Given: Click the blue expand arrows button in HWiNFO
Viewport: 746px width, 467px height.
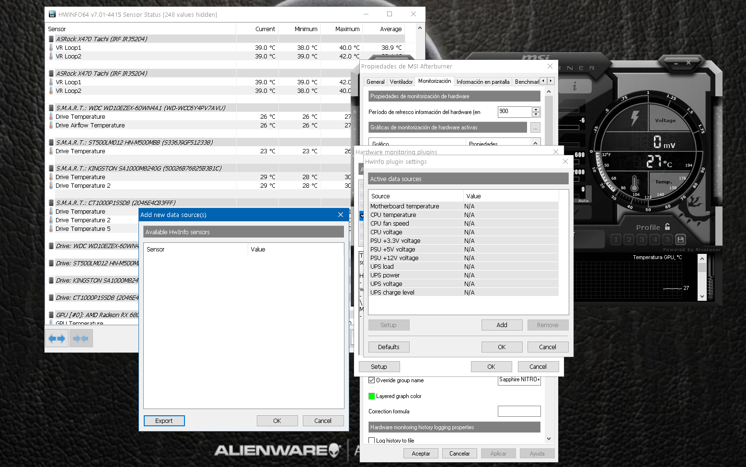Looking at the screenshot, I should pyautogui.click(x=57, y=339).
